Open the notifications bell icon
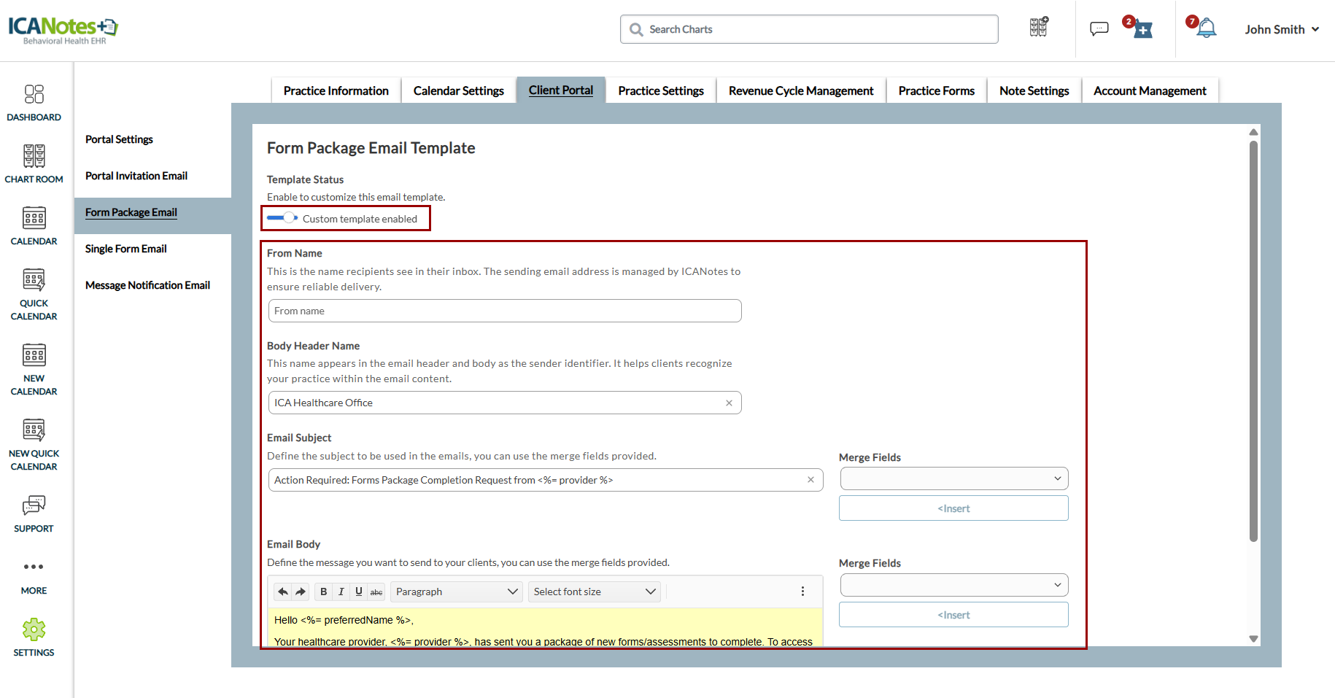The image size is (1335, 698). click(x=1207, y=29)
